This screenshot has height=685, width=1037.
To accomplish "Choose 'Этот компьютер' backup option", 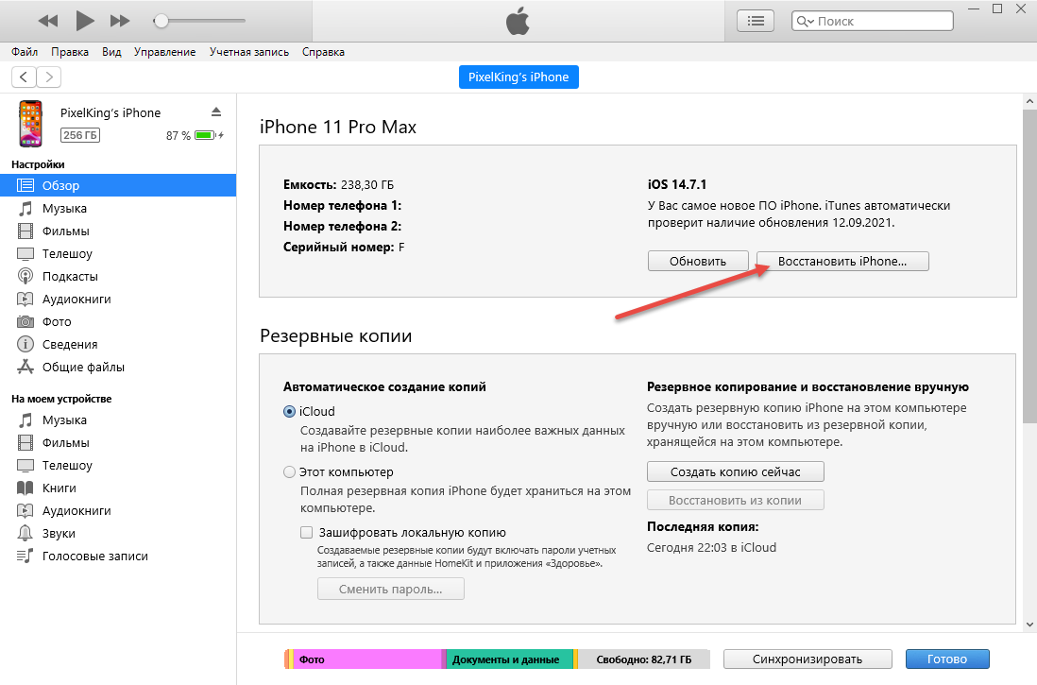I will coord(289,471).
